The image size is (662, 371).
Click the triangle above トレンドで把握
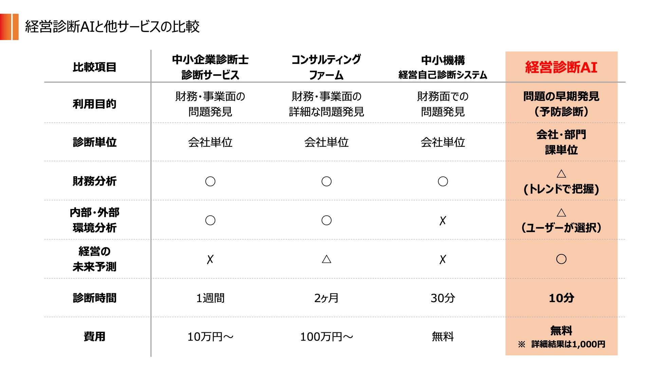pos(561,174)
